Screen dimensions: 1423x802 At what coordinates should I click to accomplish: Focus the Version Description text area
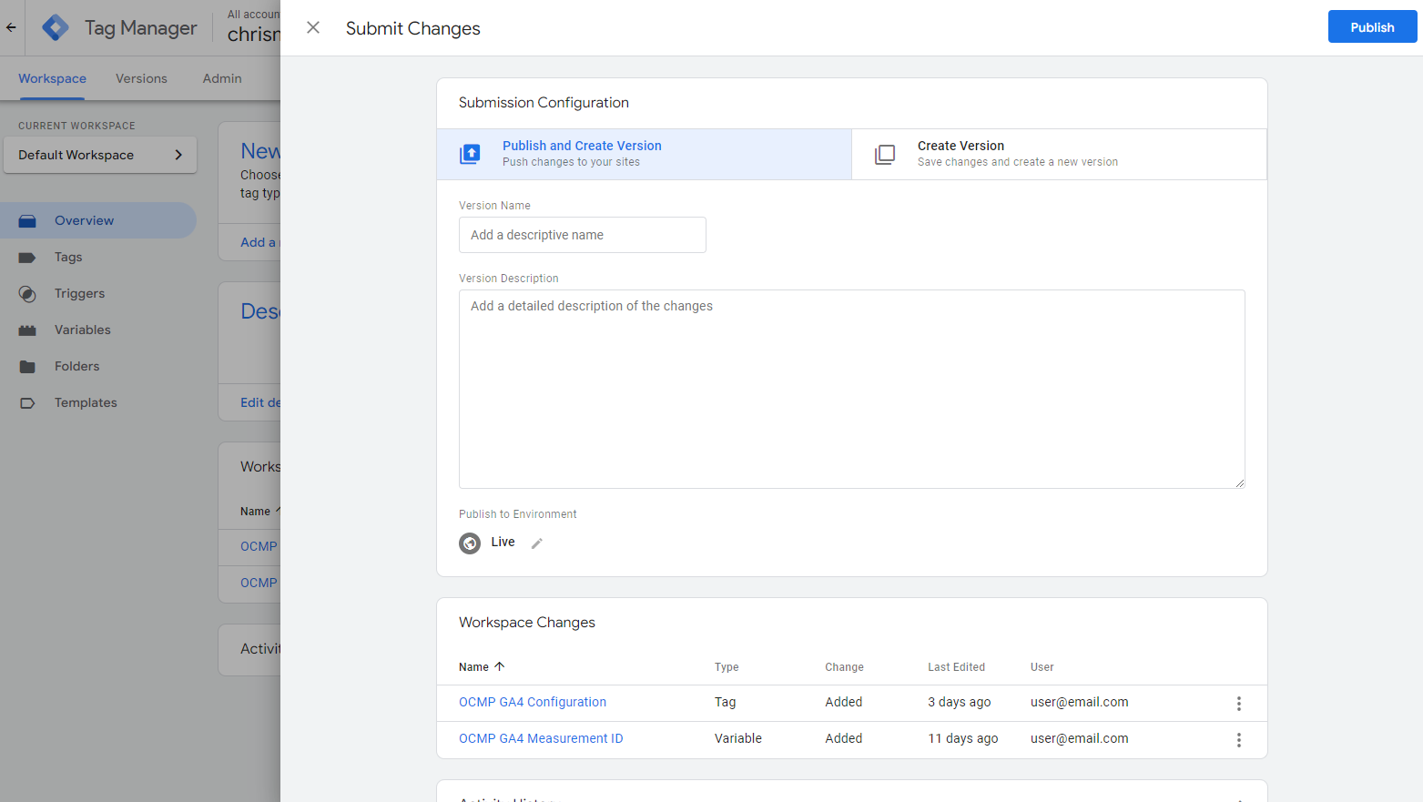pos(852,389)
